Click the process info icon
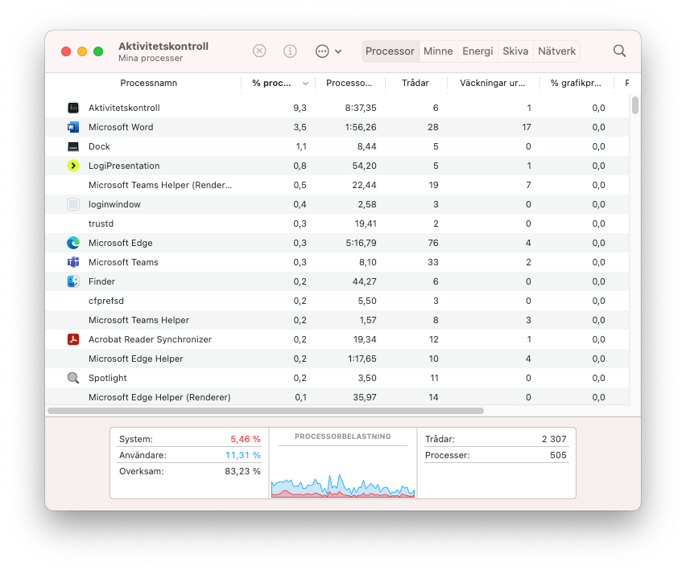 [x=290, y=51]
